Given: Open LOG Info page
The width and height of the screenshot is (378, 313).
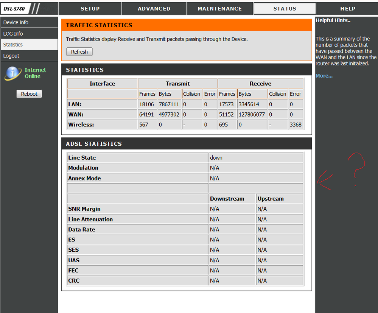Looking at the screenshot, I should click(29, 34).
